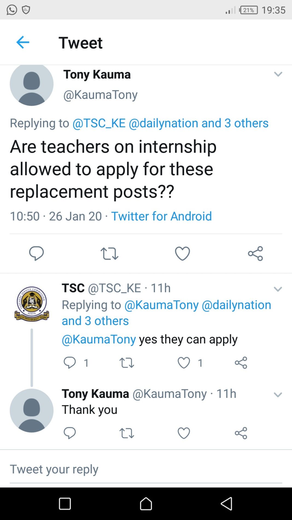Reply to TSC's 'yes they can apply' tweet
292x520 pixels.
tap(70, 363)
